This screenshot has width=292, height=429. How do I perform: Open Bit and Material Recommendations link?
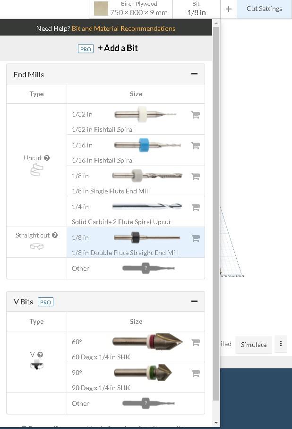[123, 28]
